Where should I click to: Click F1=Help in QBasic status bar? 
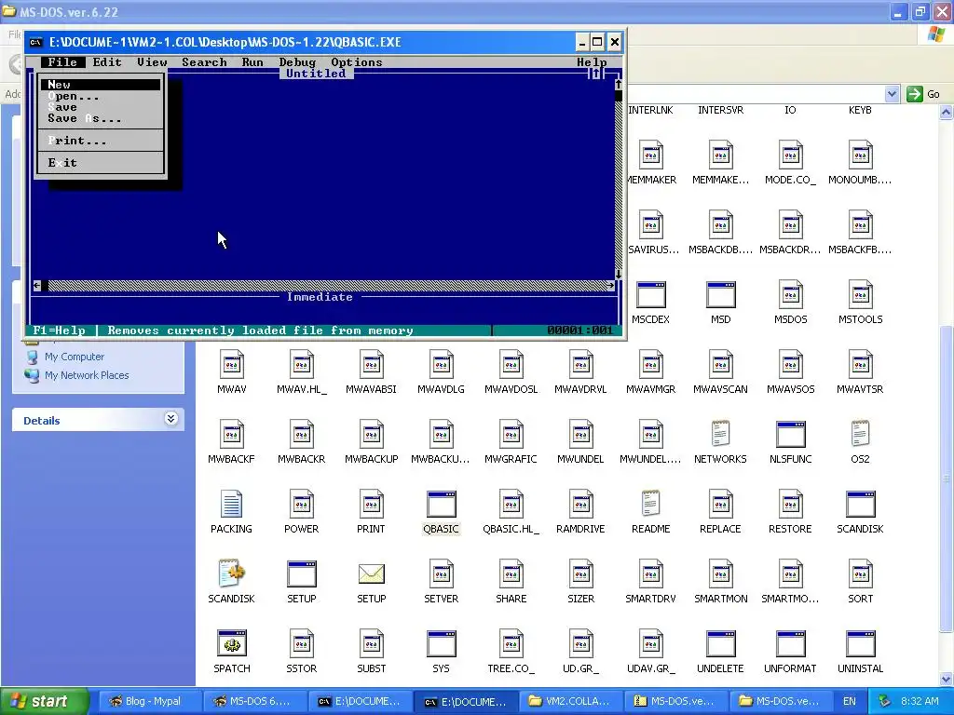[x=59, y=331]
